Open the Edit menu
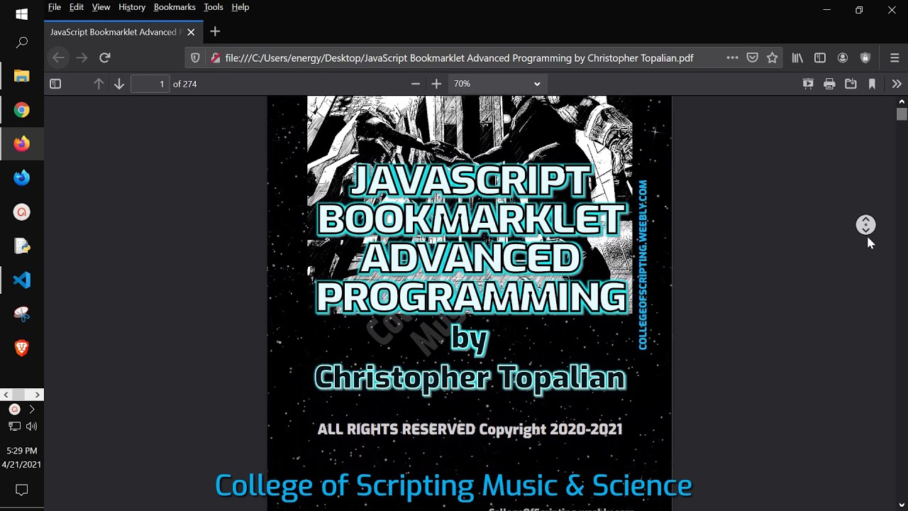Viewport: 908px width, 511px height. pyautogui.click(x=77, y=7)
